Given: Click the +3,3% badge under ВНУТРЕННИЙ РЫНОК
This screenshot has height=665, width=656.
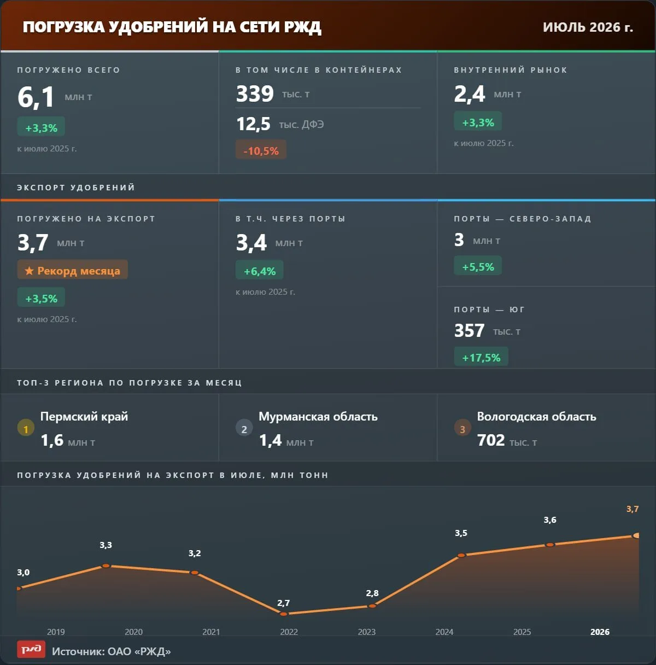Looking at the screenshot, I should [x=478, y=122].
